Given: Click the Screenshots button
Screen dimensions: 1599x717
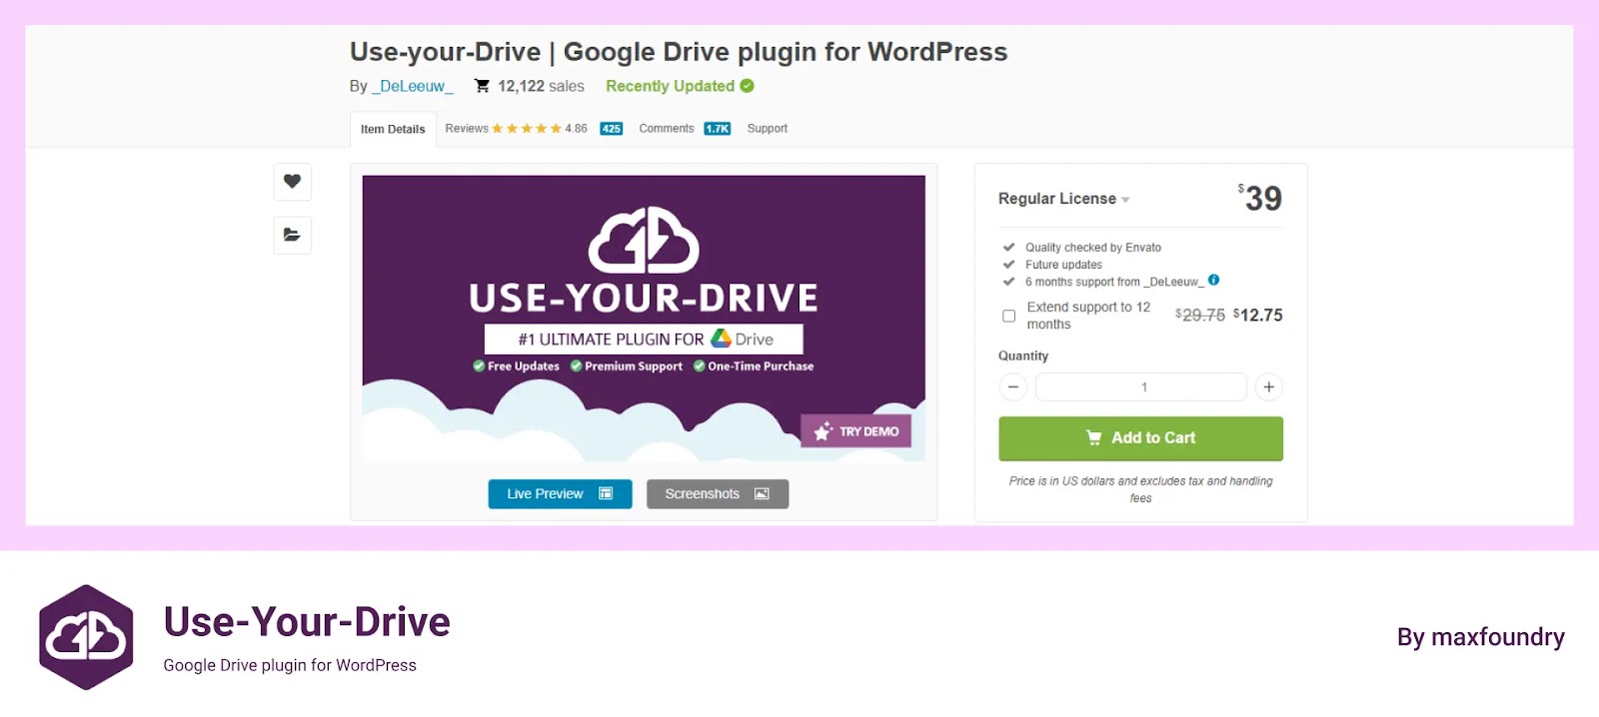Looking at the screenshot, I should click(718, 493).
